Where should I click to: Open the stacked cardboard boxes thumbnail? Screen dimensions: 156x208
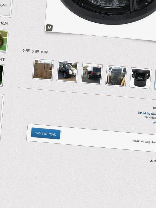(x=43, y=70)
